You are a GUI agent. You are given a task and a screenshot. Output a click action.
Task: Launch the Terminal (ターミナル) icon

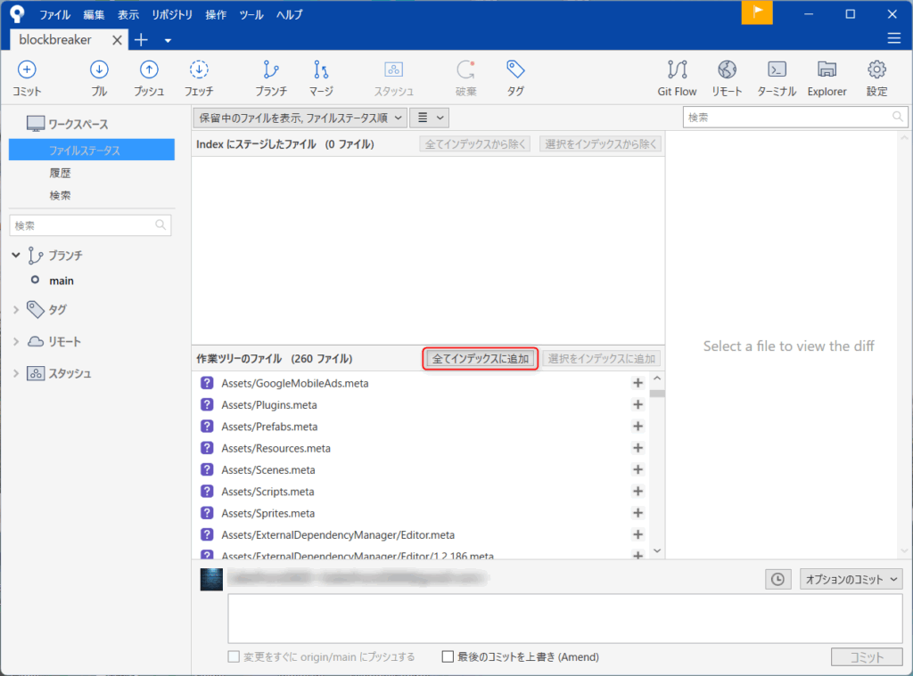pos(777,77)
